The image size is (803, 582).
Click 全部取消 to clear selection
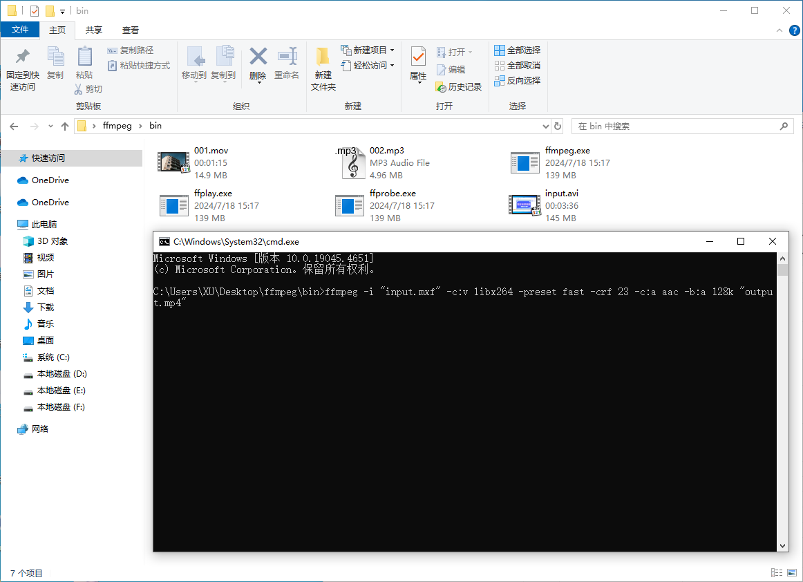point(516,64)
